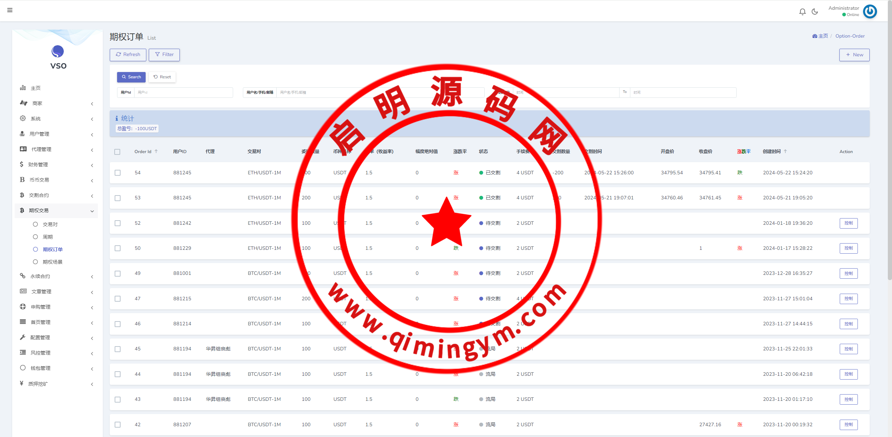
Task: Toggle dark mode moon icon
Action: pyautogui.click(x=815, y=12)
